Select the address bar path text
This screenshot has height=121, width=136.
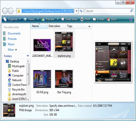click(48, 11)
